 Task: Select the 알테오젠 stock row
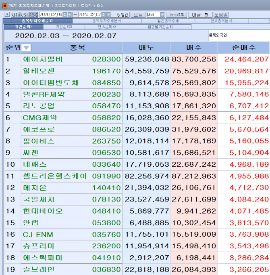pyautogui.click(x=137, y=71)
